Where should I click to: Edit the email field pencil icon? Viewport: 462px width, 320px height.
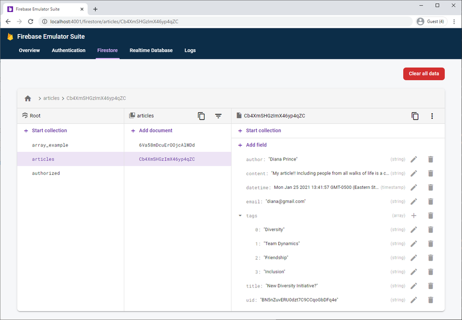[414, 201]
